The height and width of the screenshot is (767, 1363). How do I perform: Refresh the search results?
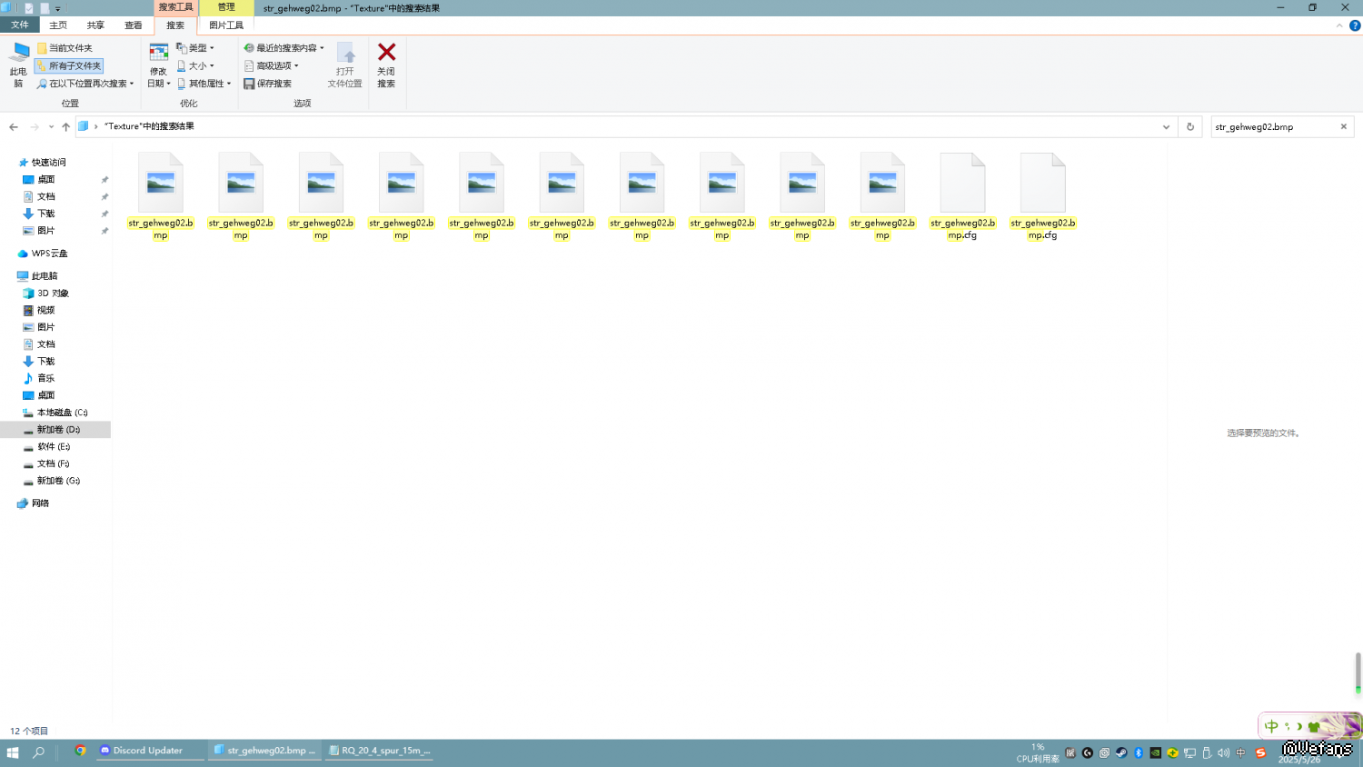click(1190, 127)
